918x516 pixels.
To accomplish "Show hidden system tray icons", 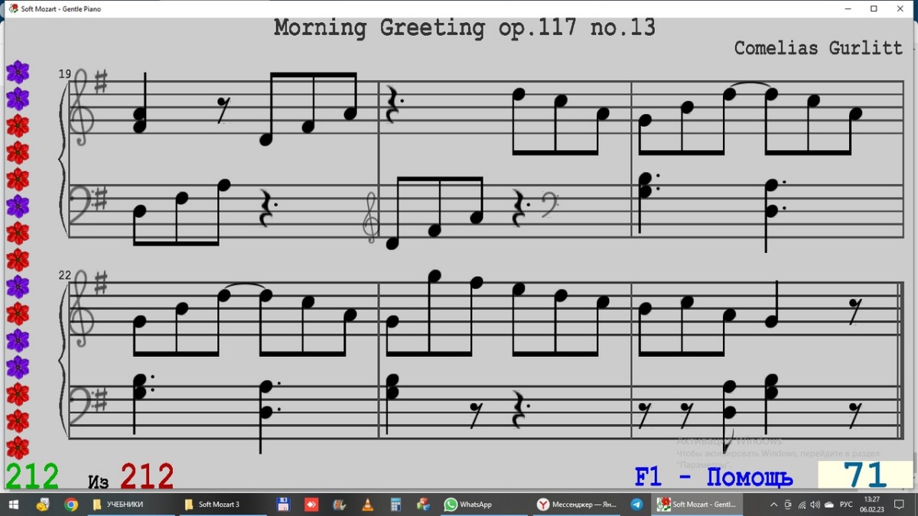I will tap(773, 505).
